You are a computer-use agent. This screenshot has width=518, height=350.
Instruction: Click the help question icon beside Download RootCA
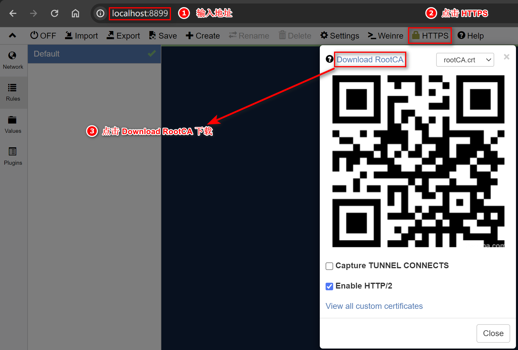329,59
